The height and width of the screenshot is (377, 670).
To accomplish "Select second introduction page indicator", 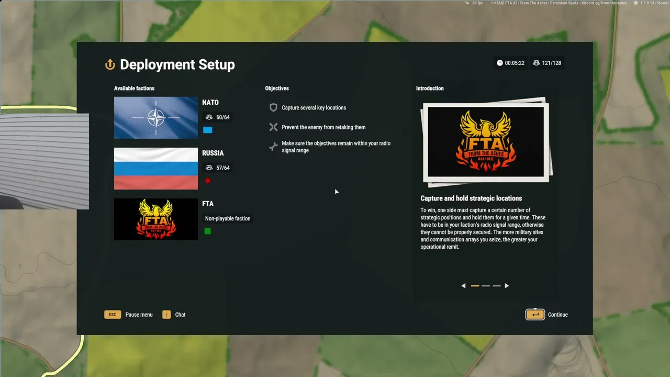I will point(486,286).
